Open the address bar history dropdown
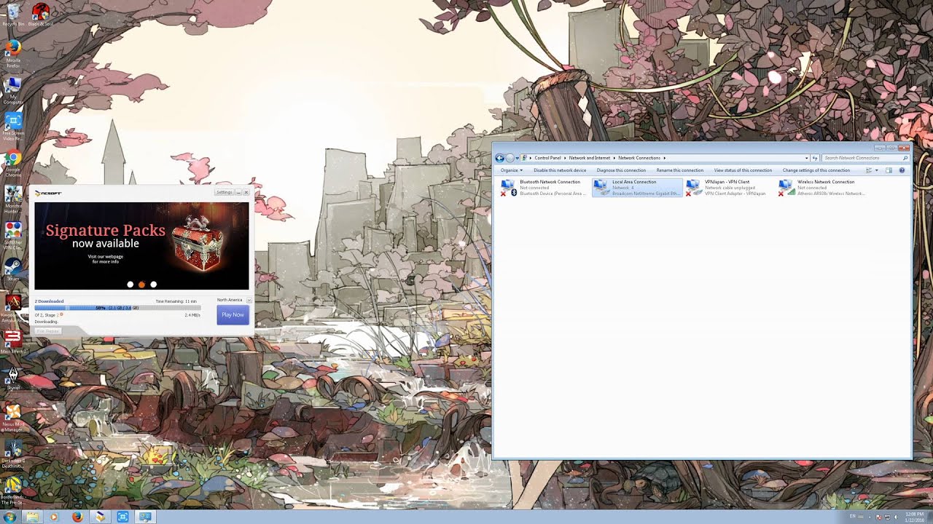Image resolution: width=933 pixels, height=524 pixels. tap(806, 158)
